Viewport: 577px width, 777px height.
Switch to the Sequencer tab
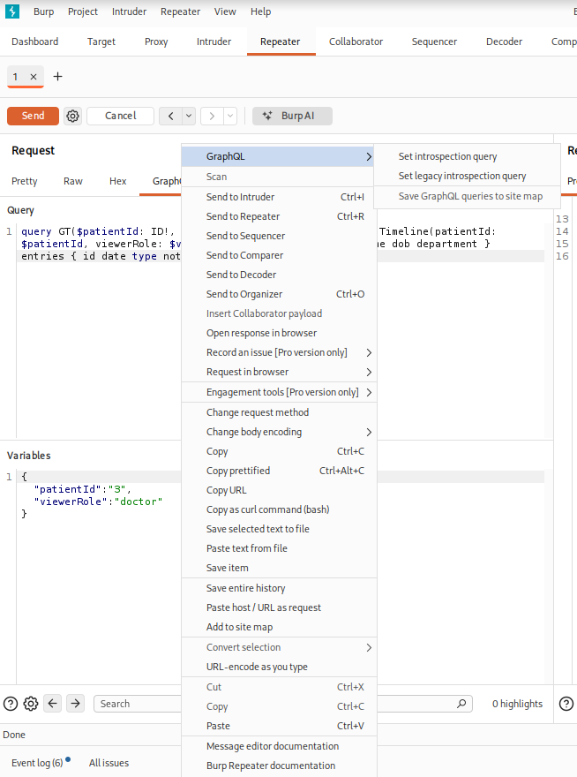(x=434, y=41)
